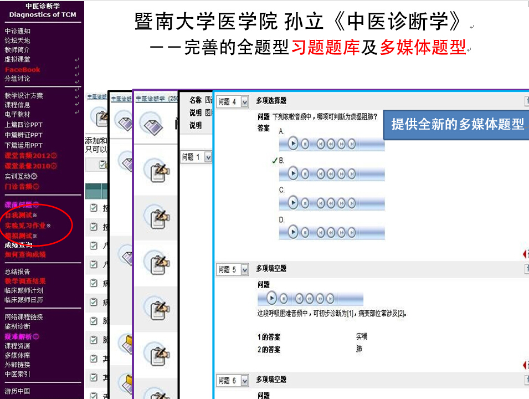The image size is (529, 399).
Task: Stop audio player of answer A
Action: click(305, 144)
